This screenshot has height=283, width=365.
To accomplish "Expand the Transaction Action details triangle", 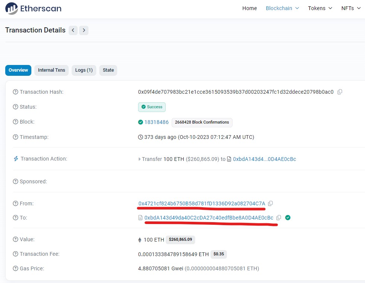I will coord(140,159).
